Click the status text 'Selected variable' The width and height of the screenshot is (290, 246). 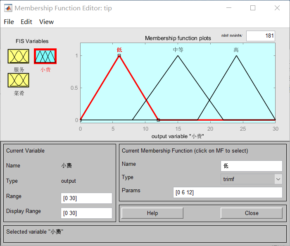(x=35, y=232)
